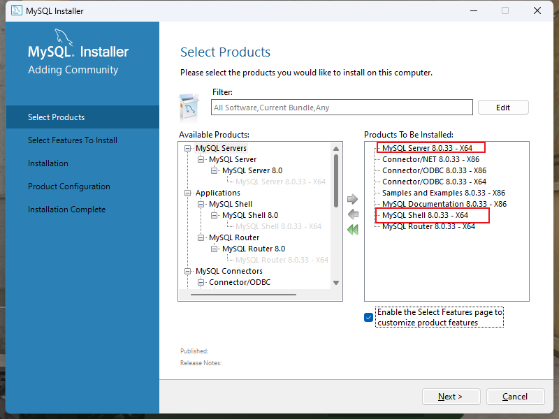
Task: Select the MySQL Router 8.0 tree label
Action: tap(254, 249)
